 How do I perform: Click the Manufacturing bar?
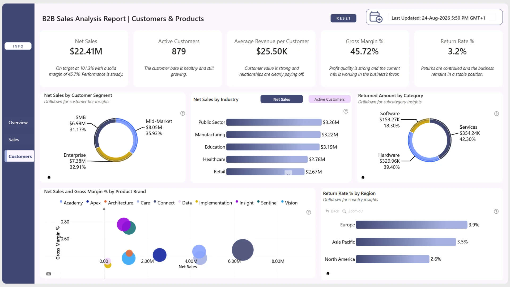pos(273,134)
